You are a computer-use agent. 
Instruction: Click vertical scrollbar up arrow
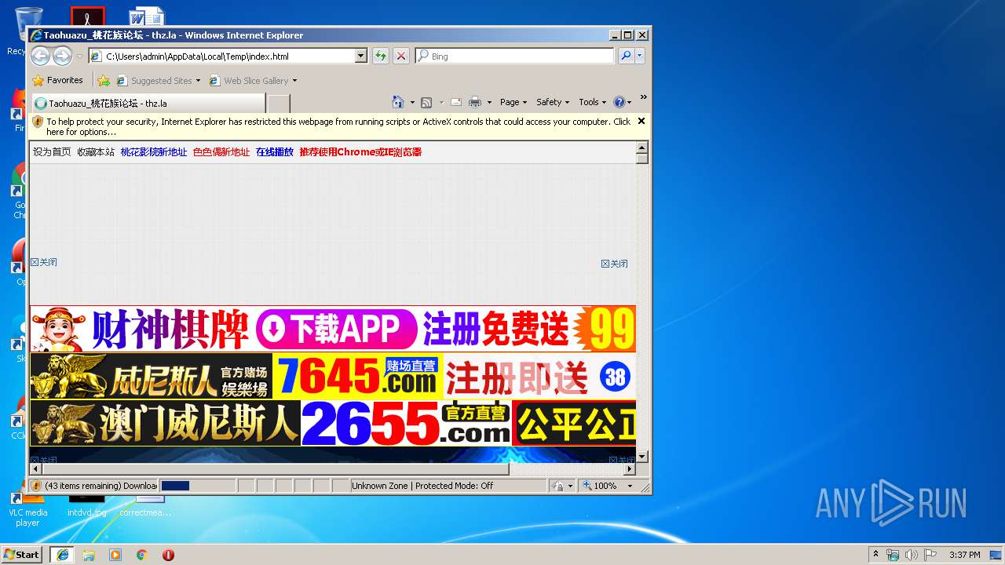coord(641,148)
